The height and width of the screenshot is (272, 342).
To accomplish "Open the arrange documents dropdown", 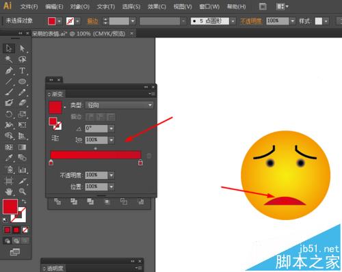I will click(x=282, y=7).
